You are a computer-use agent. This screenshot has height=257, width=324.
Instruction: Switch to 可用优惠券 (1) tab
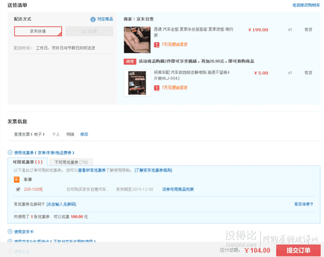pyautogui.click(x=28, y=162)
